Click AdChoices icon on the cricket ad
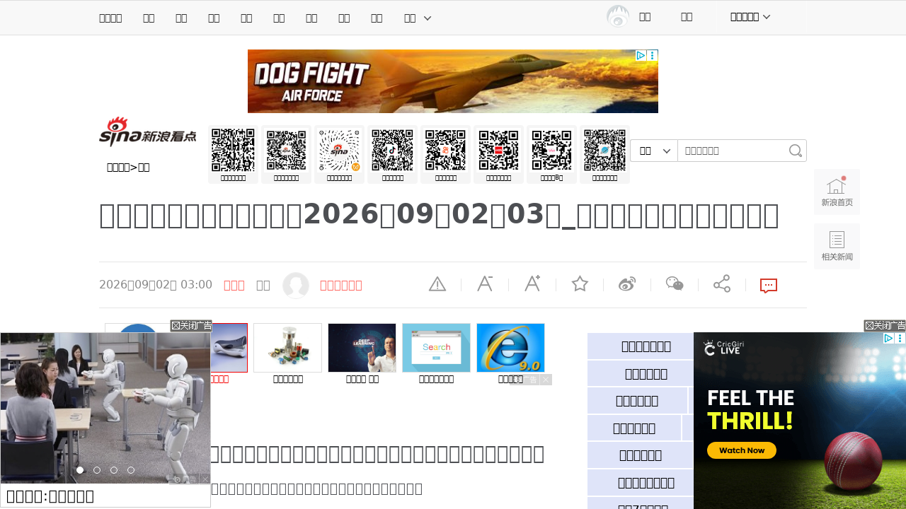Screen dimensions: 906x509 [x=888, y=339]
